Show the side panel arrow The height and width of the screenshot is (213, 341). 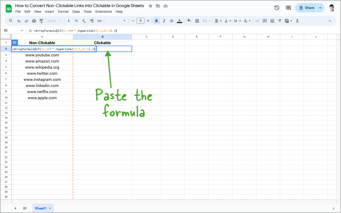coord(334,209)
